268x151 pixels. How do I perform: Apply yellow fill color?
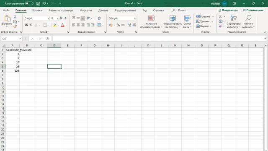[55, 25]
